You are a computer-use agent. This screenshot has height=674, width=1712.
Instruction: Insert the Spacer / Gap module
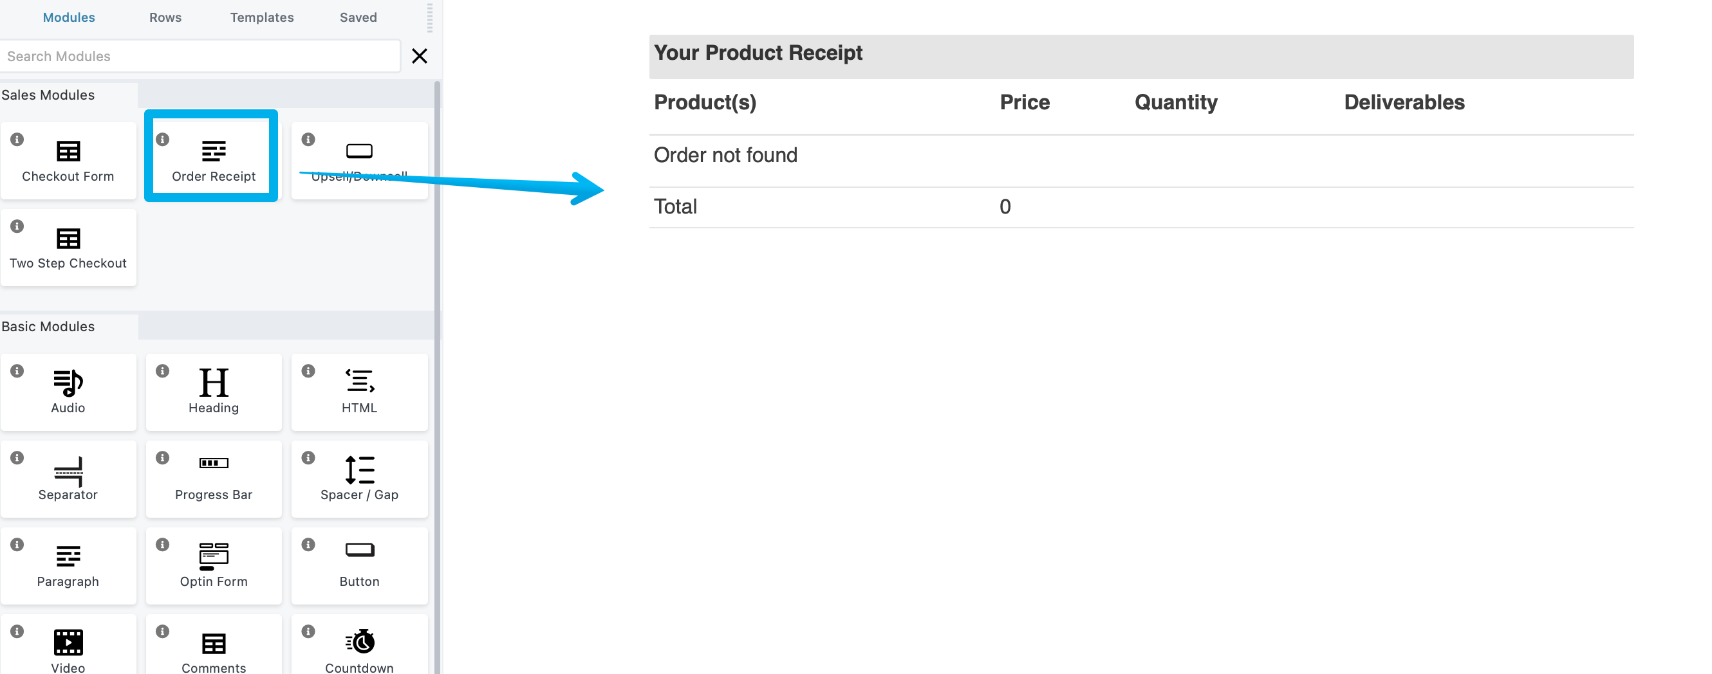[x=359, y=478]
